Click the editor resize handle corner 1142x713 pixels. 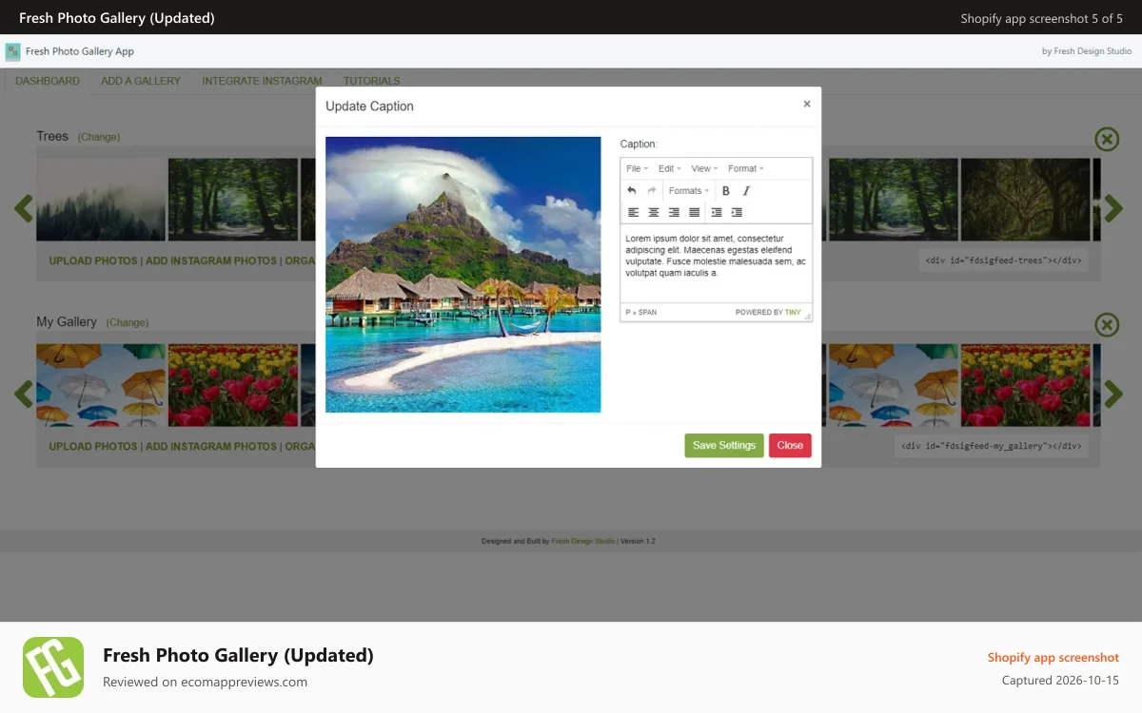click(808, 315)
